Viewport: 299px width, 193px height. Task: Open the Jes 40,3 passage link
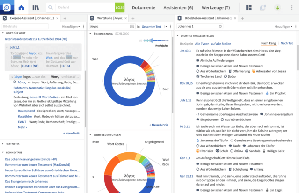[x=185, y=51]
